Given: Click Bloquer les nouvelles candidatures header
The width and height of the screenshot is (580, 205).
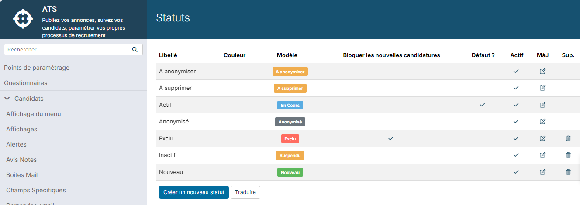Looking at the screenshot, I should click(x=391, y=55).
